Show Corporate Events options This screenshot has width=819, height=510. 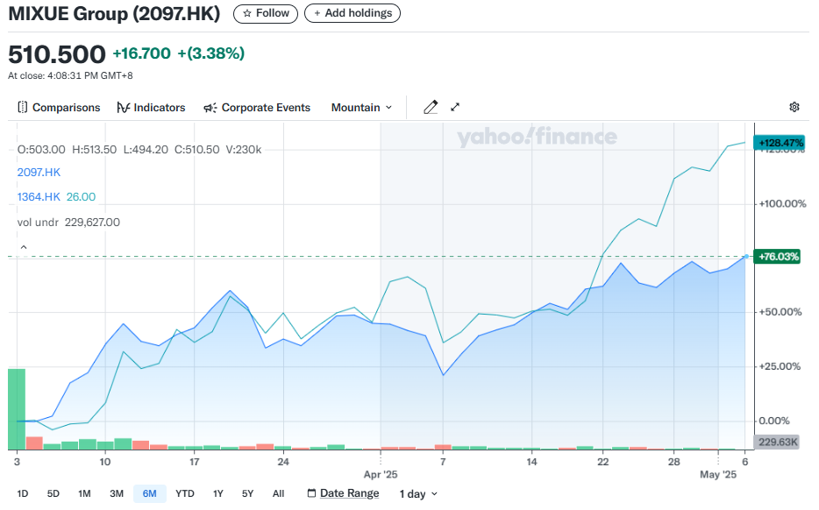(257, 108)
